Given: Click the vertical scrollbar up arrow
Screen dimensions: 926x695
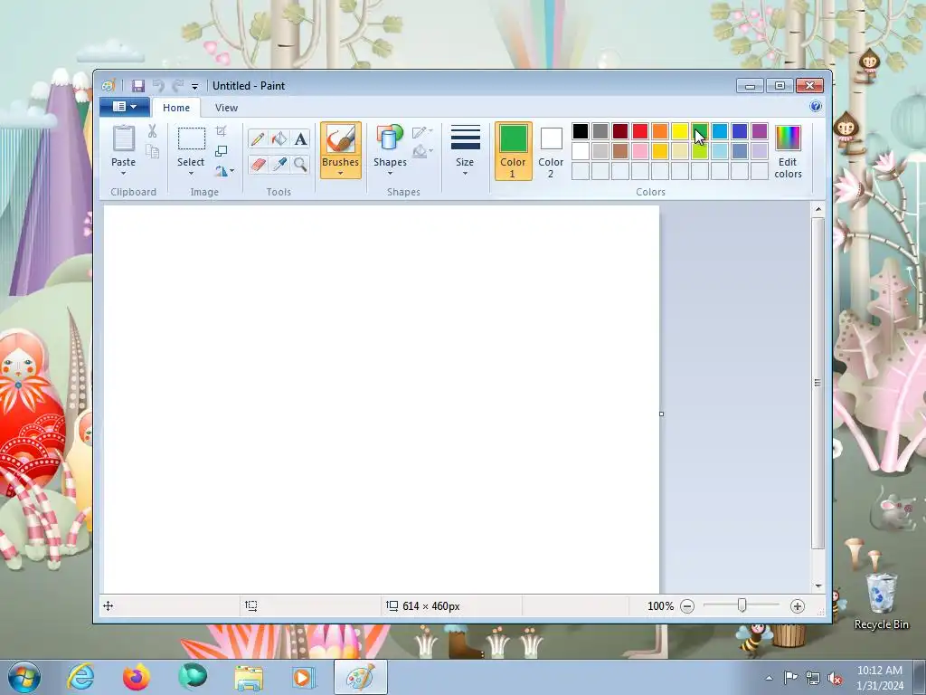Looking at the screenshot, I should click(x=817, y=209).
